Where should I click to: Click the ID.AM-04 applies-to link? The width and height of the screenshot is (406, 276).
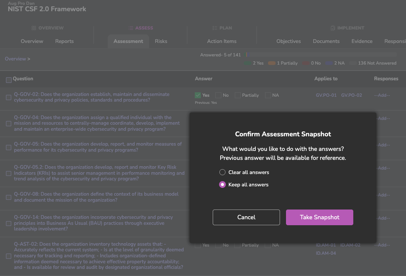pos(326,253)
